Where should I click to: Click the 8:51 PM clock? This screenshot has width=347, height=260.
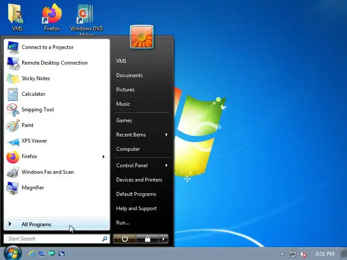coord(325,254)
